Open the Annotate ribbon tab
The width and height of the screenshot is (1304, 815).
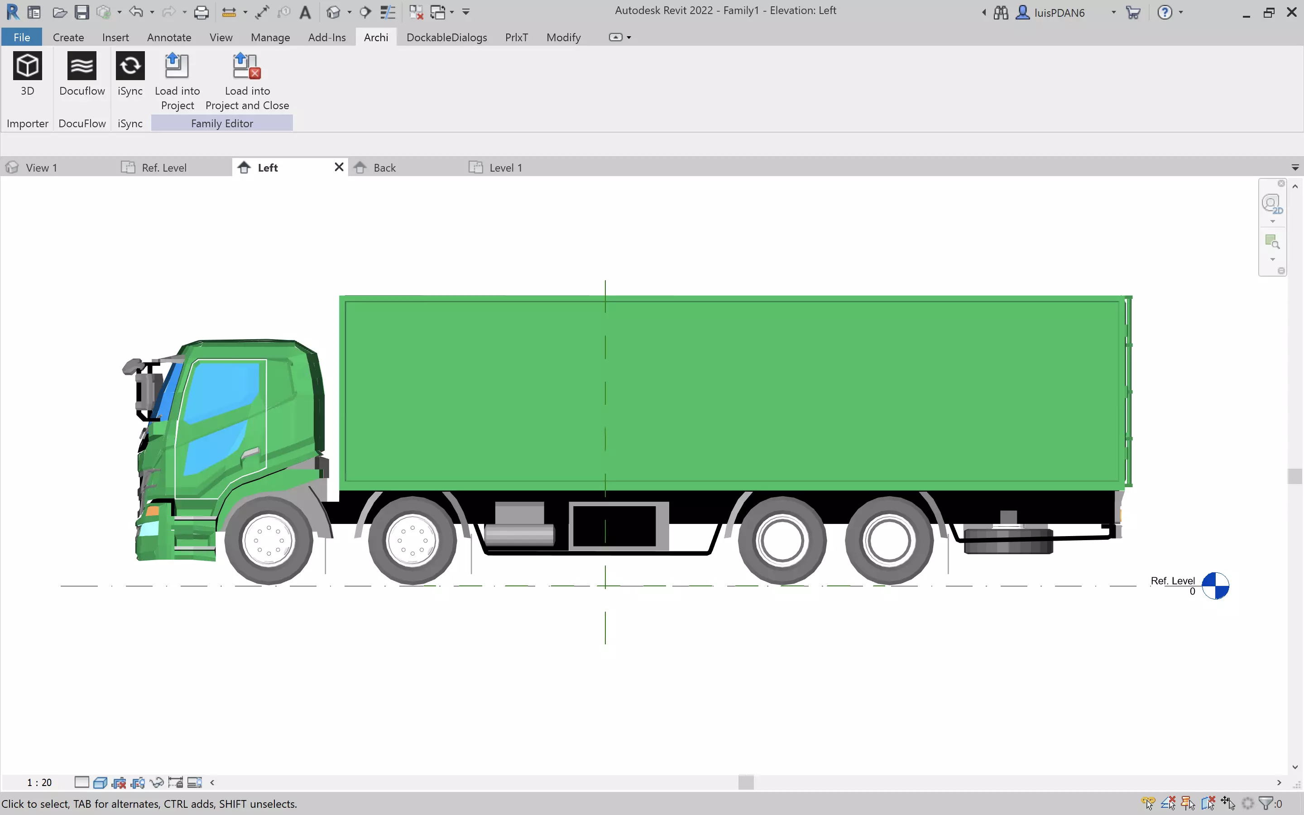coord(168,37)
